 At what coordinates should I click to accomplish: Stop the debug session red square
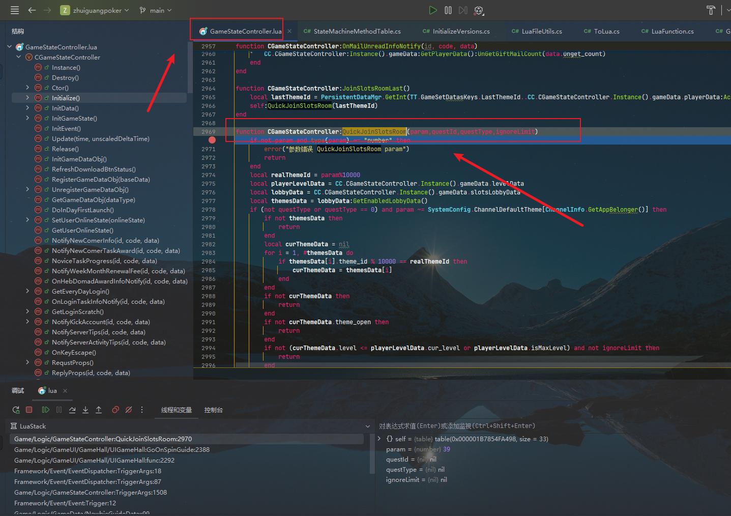click(x=29, y=410)
